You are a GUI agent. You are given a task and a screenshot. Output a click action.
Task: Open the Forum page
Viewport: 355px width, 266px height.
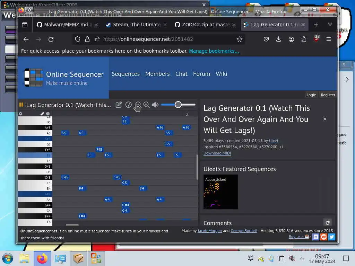pyautogui.click(x=201, y=74)
